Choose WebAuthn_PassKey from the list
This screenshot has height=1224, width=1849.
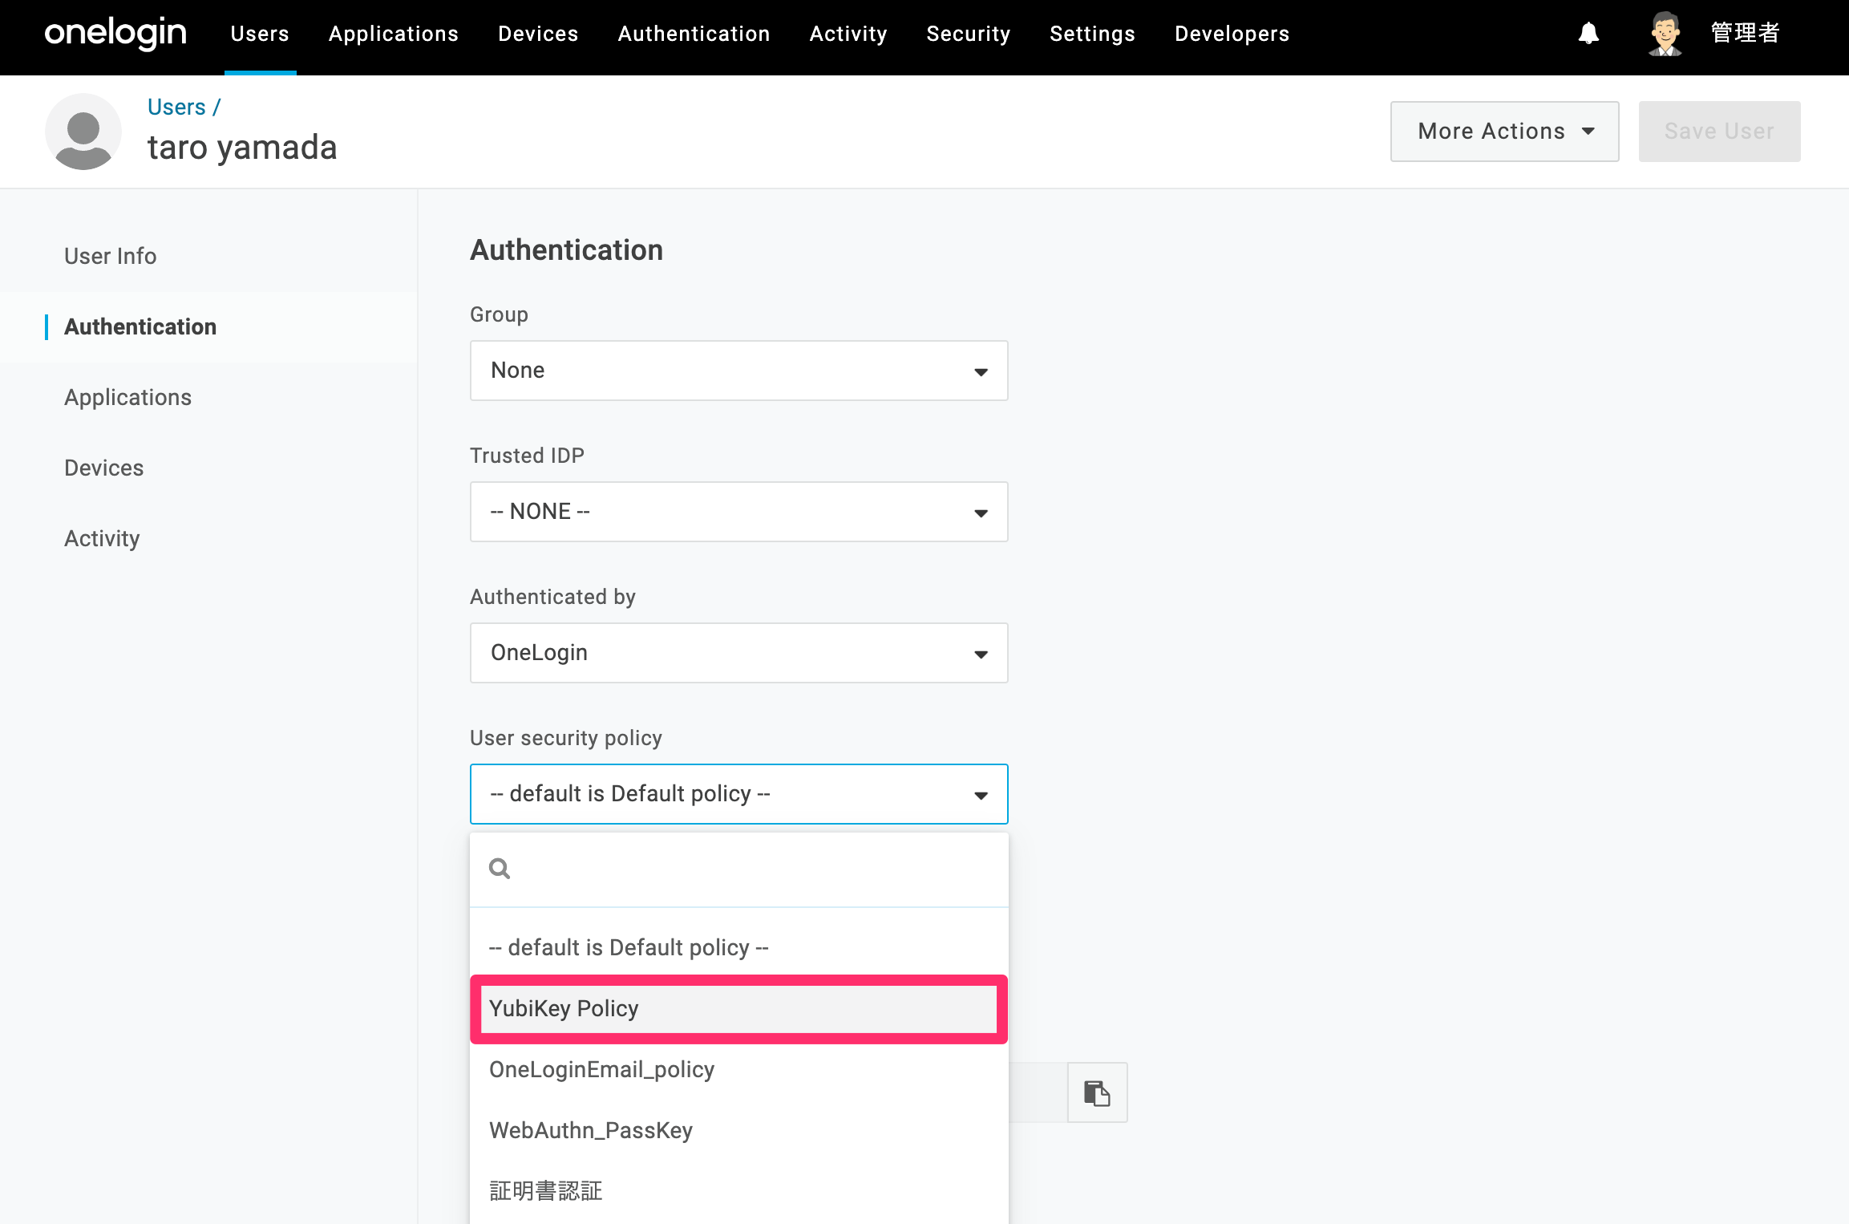(x=738, y=1130)
